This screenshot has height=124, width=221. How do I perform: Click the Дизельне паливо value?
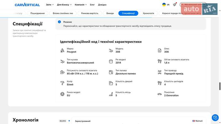[x=126, y=74]
